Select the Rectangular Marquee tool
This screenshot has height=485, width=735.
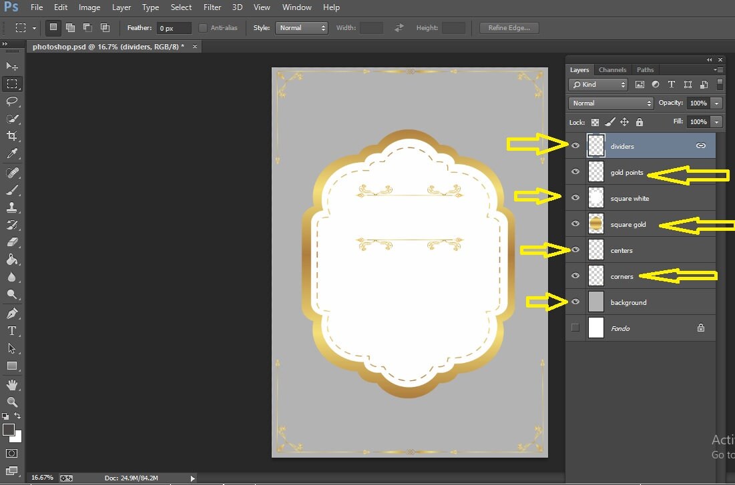(12, 84)
